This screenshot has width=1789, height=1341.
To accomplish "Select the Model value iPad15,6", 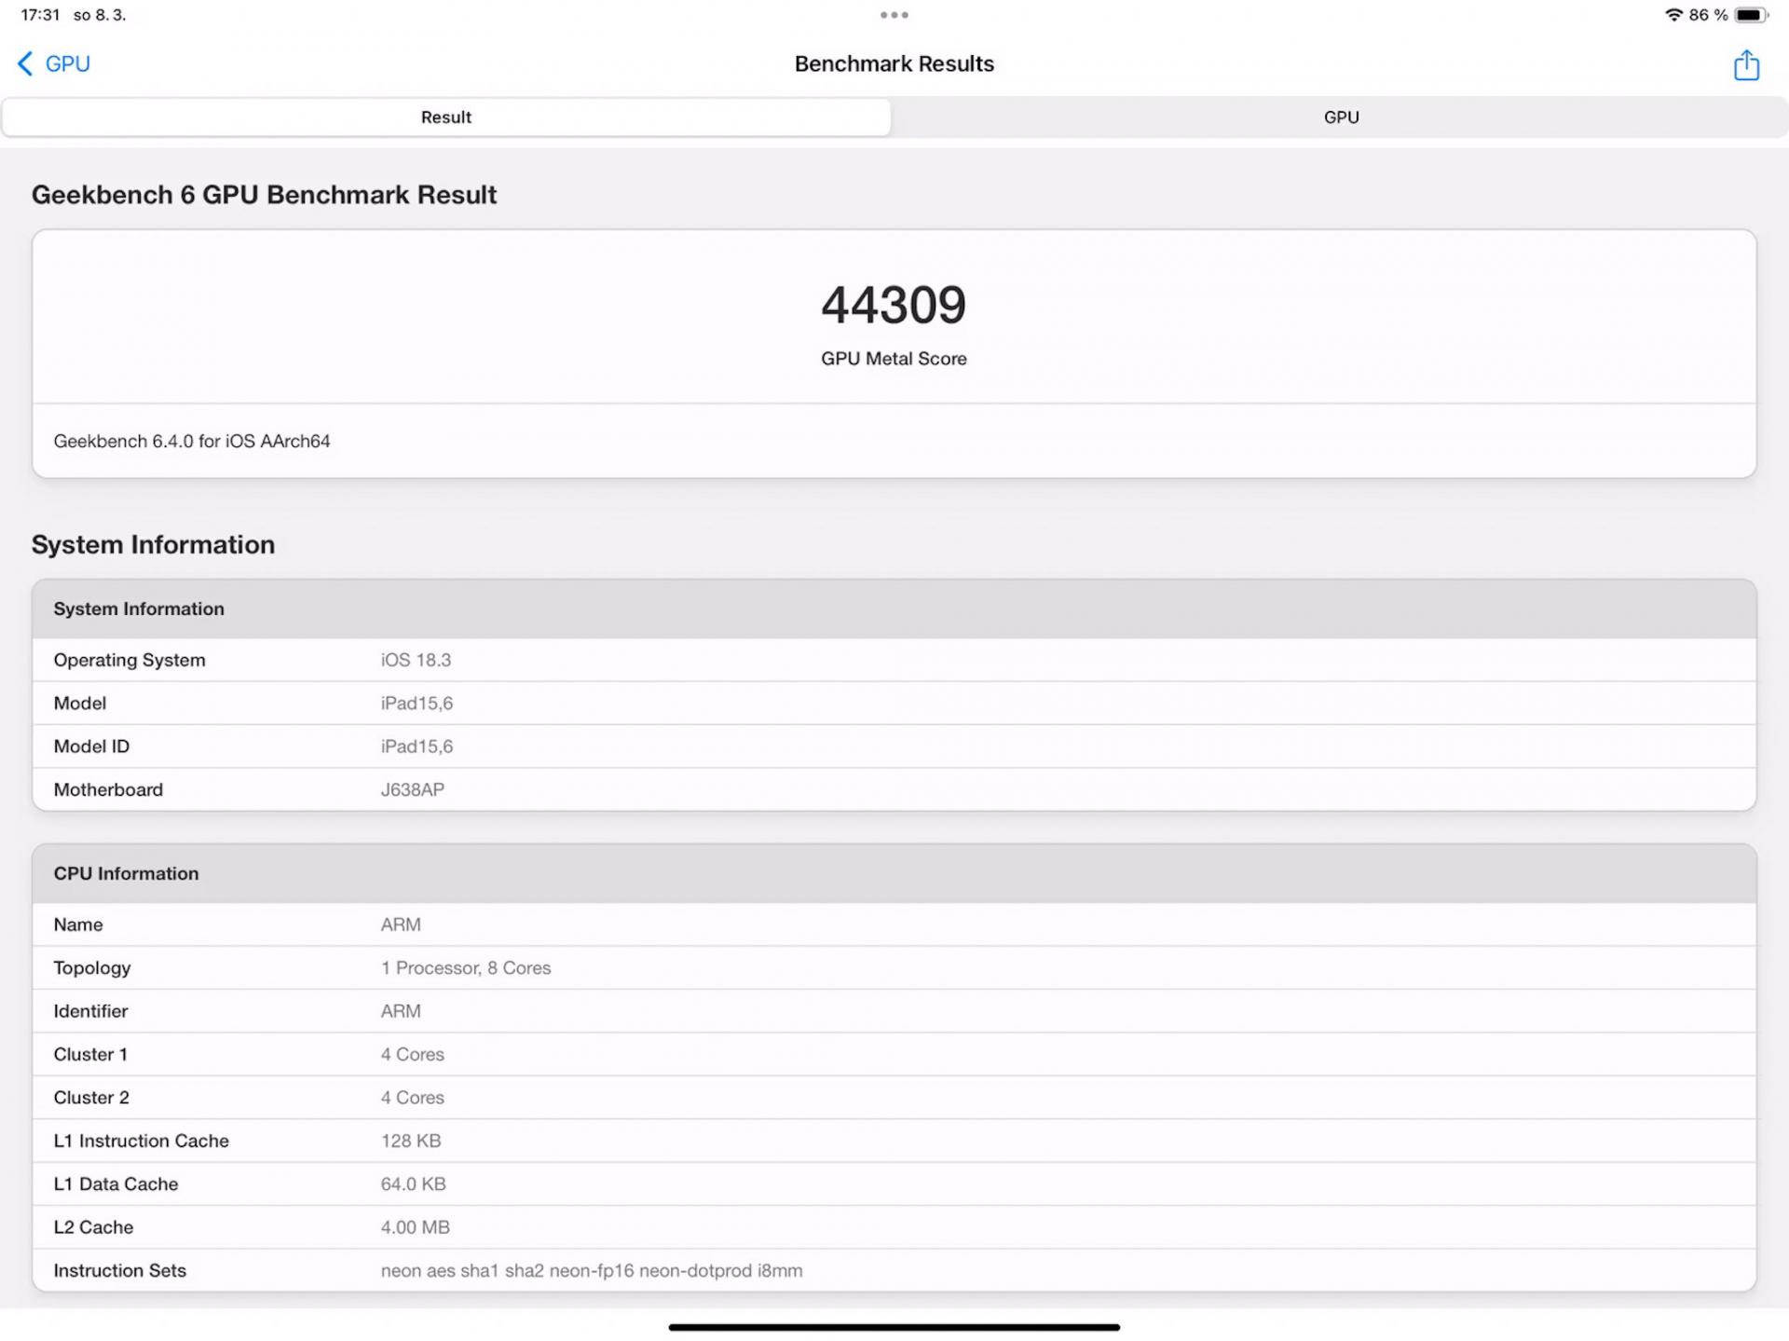I will pos(417,704).
